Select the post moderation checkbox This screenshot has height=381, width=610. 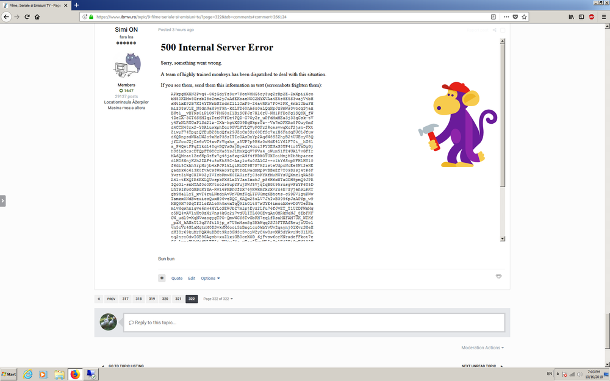(503, 30)
